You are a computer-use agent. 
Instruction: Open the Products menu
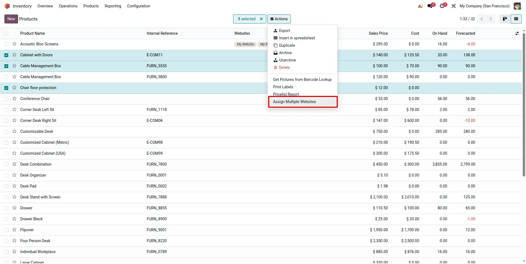91,6
